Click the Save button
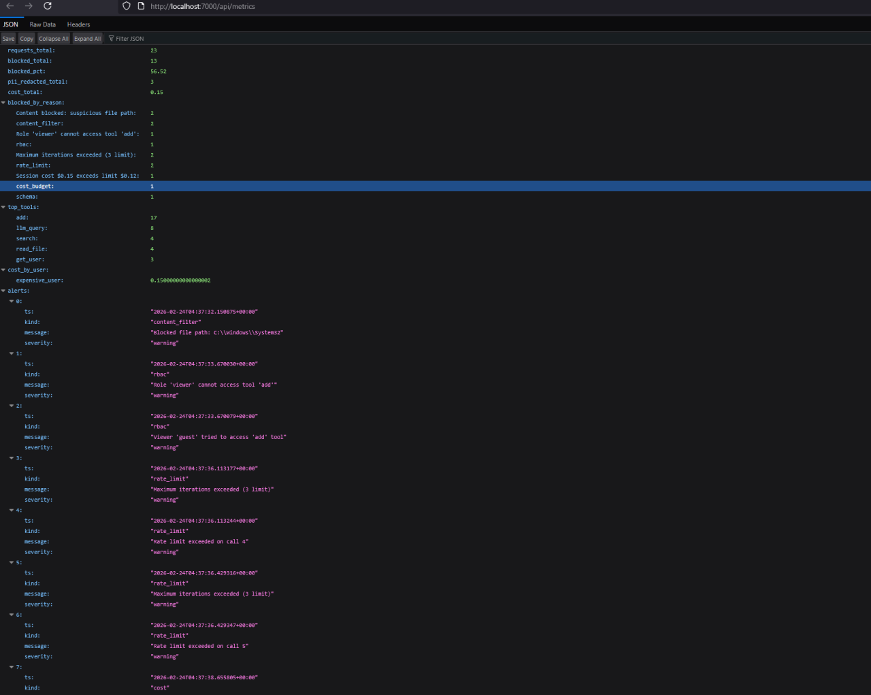871x695 pixels. [x=8, y=39]
